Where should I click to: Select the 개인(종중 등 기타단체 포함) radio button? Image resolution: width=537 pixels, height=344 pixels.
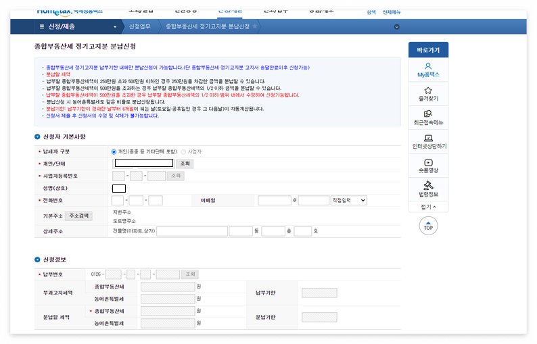pos(114,151)
